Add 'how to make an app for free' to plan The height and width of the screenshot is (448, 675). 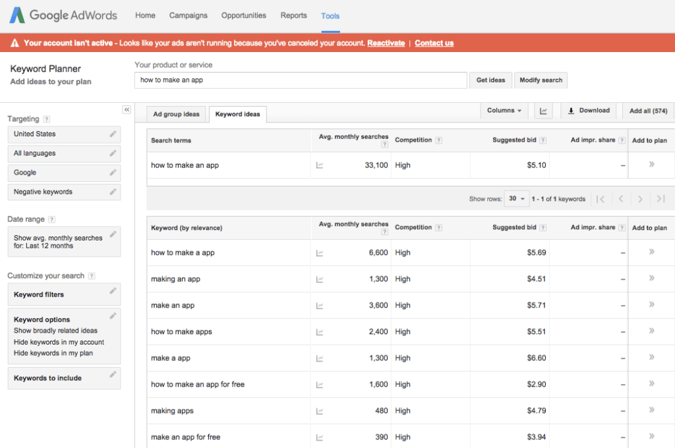click(652, 383)
